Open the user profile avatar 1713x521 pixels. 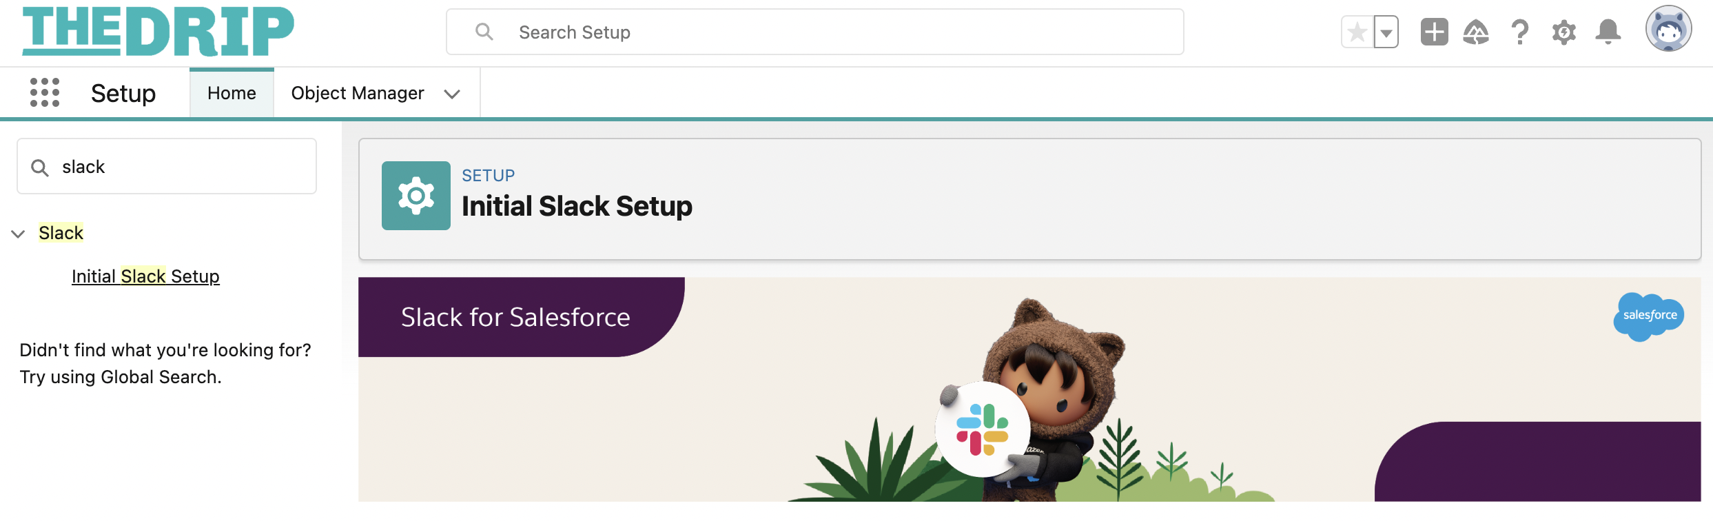point(1669,29)
